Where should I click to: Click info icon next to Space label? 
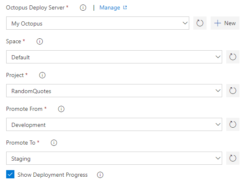(x=39, y=42)
